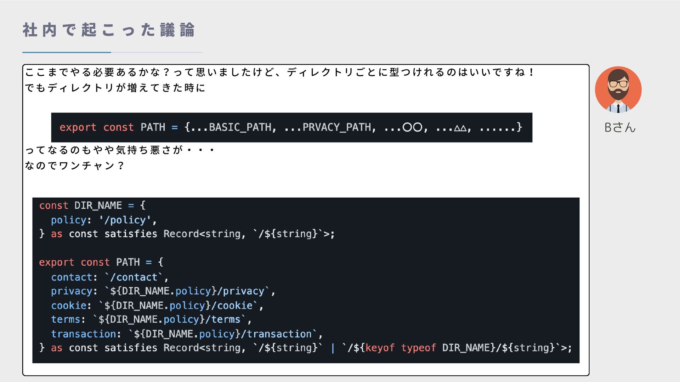This screenshot has height=382, width=680.
Task: Click the text なのでワンチャン？
Action: pos(74,166)
